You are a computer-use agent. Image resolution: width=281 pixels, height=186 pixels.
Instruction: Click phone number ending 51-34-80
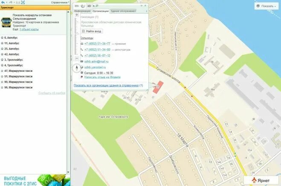point(97,50)
